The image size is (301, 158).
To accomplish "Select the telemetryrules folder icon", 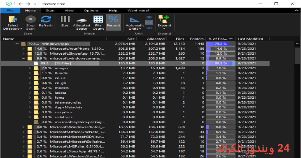I will click(x=36, y=102).
